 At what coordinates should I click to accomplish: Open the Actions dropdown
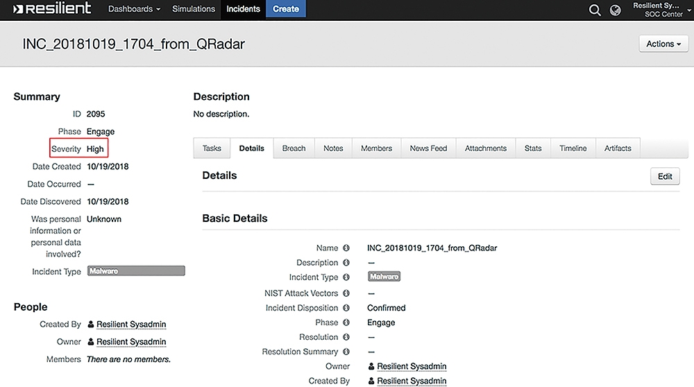click(x=663, y=44)
